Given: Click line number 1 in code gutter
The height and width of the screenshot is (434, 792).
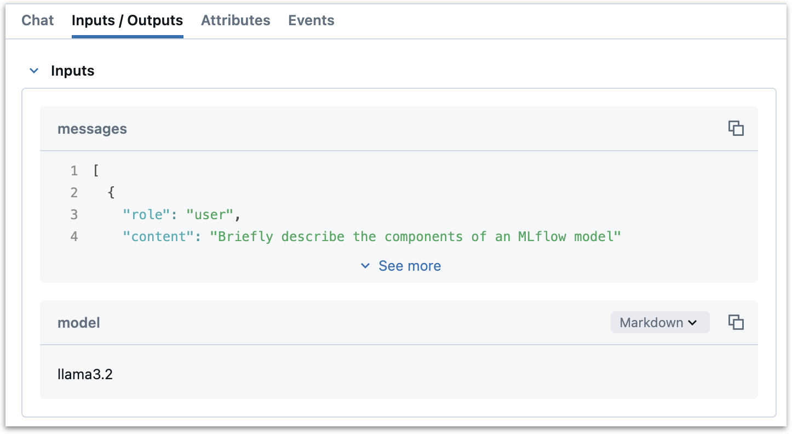Looking at the screenshot, I should 74,170.
